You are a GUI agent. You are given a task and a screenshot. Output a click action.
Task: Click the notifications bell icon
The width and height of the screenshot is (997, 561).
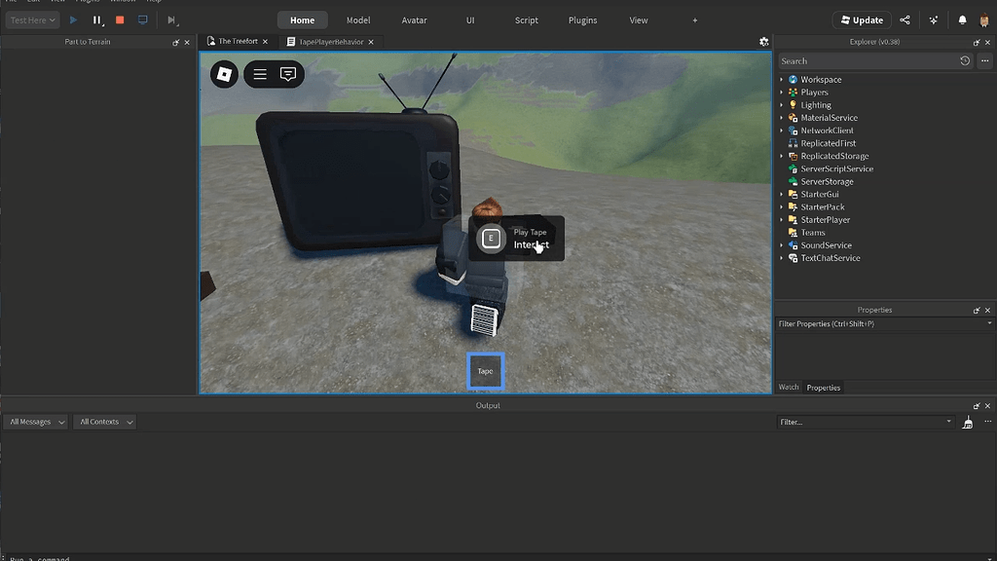click(x=963, y=19)
